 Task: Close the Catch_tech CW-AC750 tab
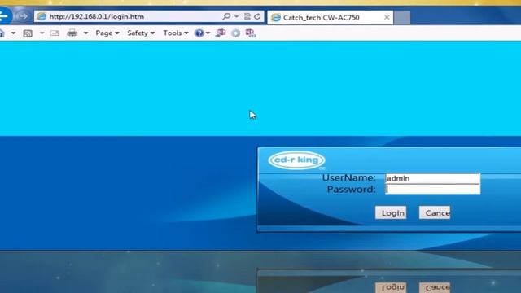(387, 17)
